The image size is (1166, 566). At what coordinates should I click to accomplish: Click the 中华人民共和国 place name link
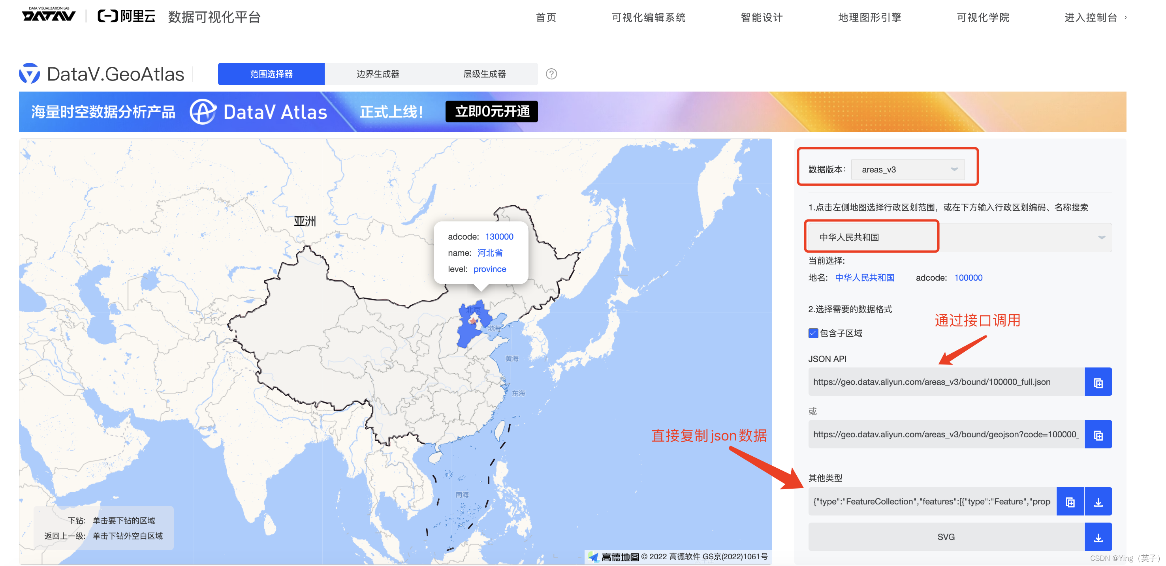point(865,278)
